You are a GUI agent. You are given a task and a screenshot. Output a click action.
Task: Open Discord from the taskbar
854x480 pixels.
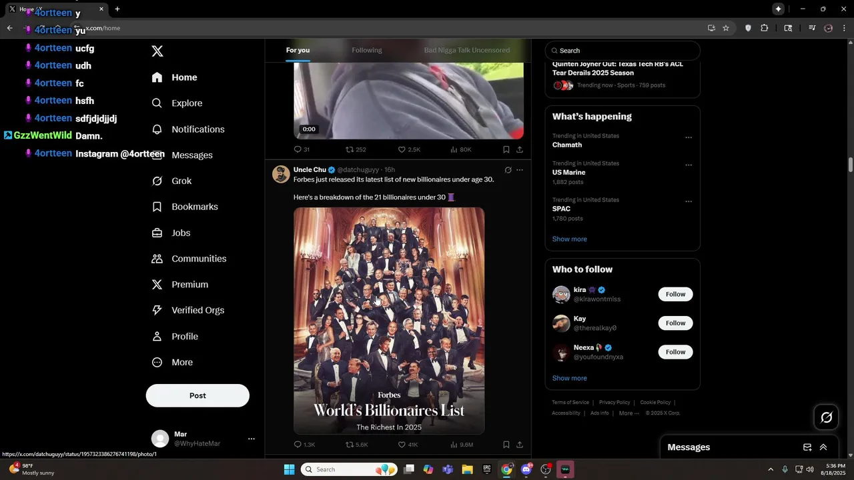point(526,469)
